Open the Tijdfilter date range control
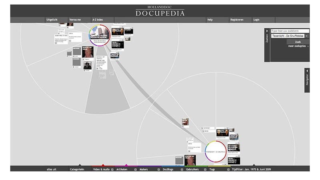 tap(254, 169)
